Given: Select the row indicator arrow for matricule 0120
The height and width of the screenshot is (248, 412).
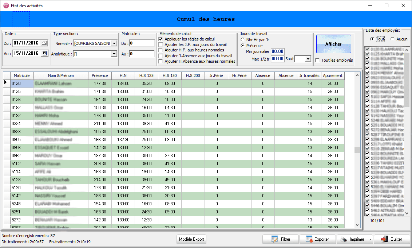Looking at the screenshot, I should [5, 83].
